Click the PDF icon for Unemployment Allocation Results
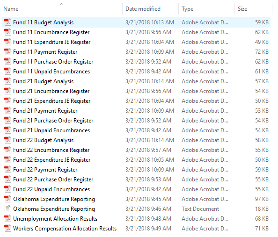 (x=7, y=219)
